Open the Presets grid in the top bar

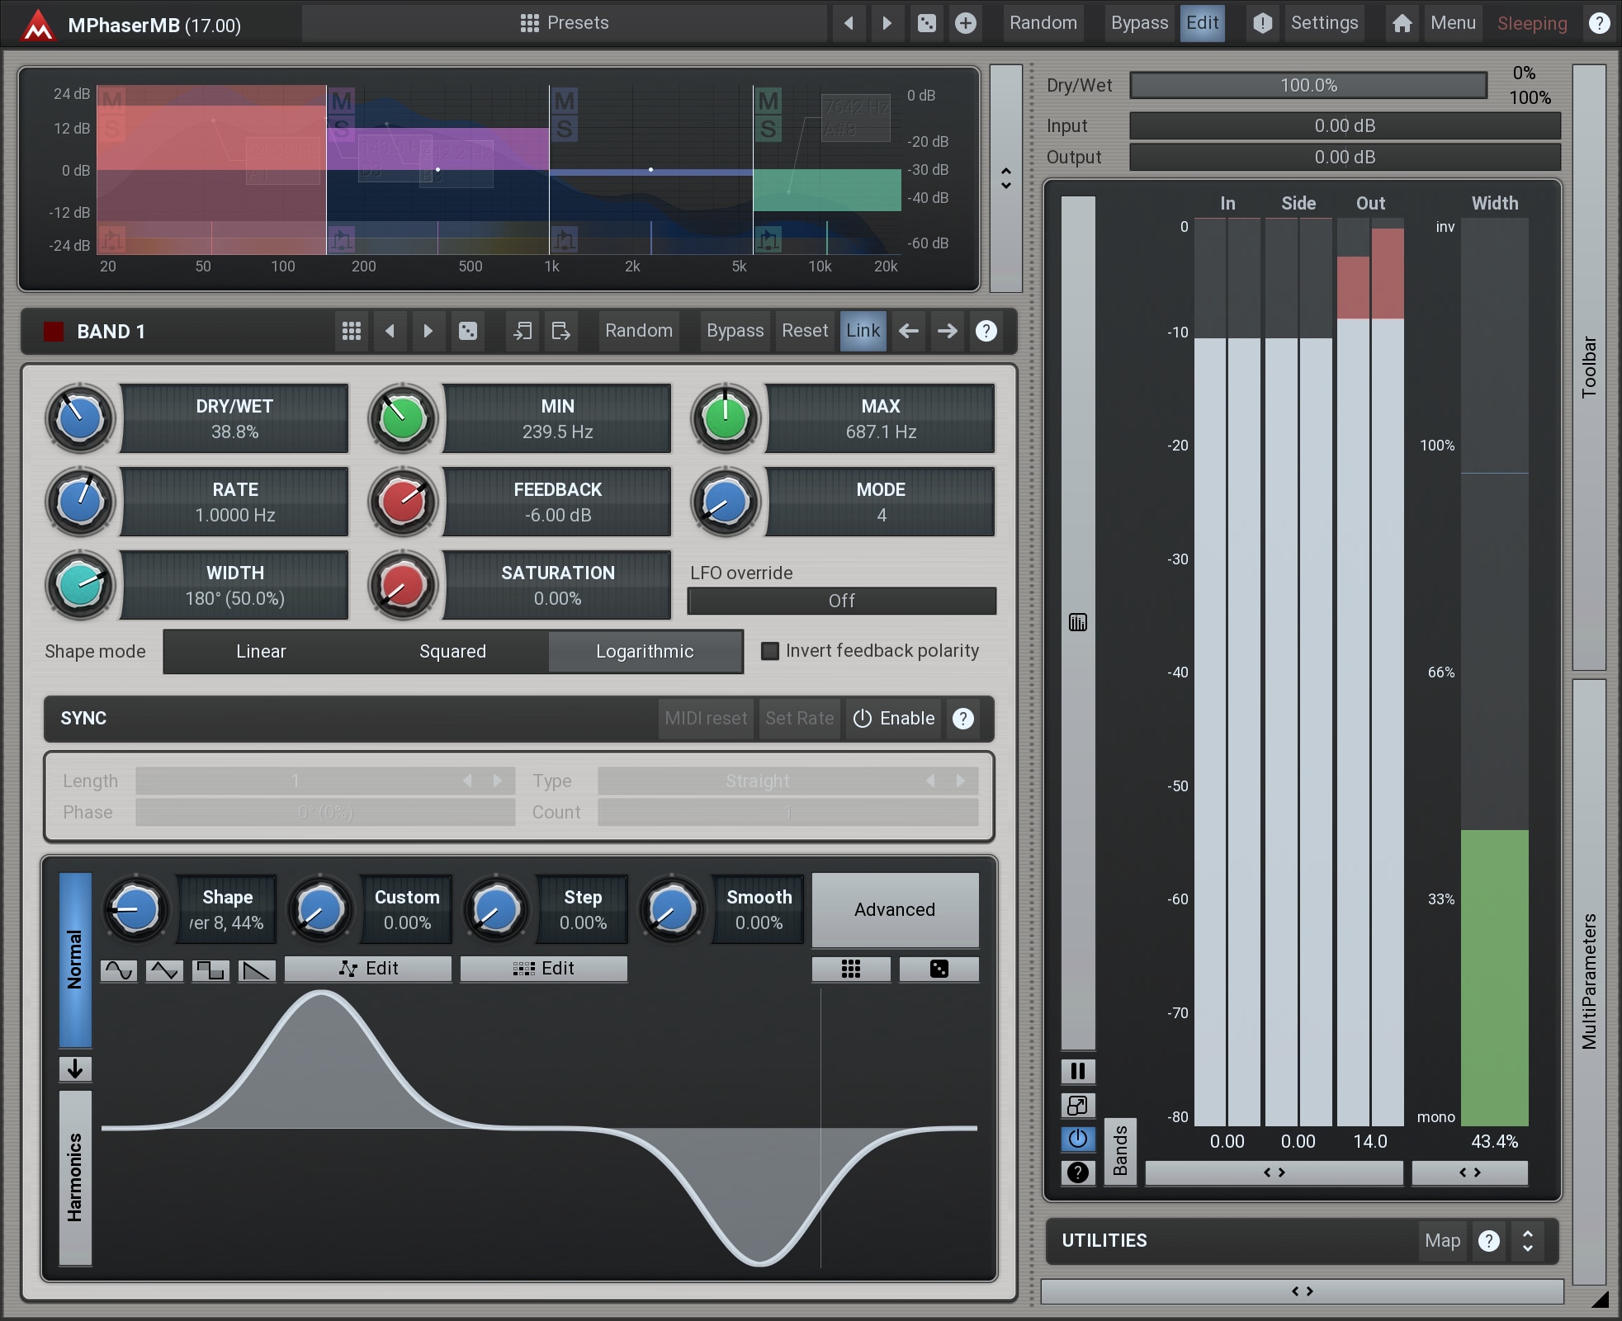pyautogui.click(x=565, y=23)
